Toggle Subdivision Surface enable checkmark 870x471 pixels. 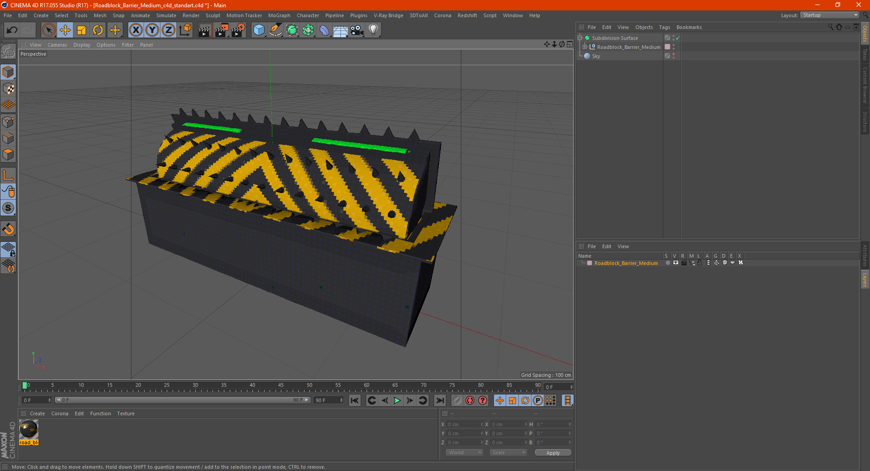coord(677,38)
